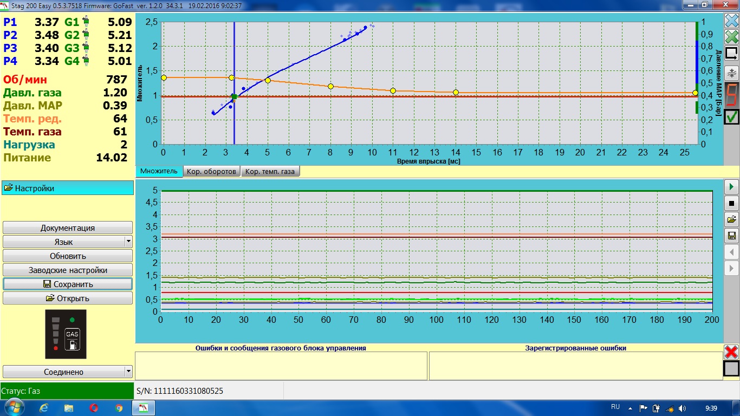Viewport: 740px width, 416px height.
Task: Click the P1 petrol injection time label
Action: tap(10, 22)
